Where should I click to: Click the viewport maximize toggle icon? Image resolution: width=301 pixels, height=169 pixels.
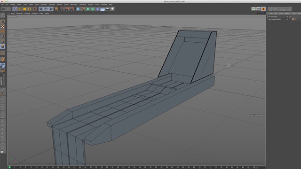(x=264, y=14)
